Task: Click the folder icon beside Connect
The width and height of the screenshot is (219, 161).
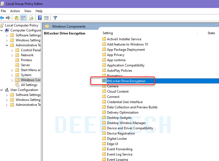Action: click(104, 96)
